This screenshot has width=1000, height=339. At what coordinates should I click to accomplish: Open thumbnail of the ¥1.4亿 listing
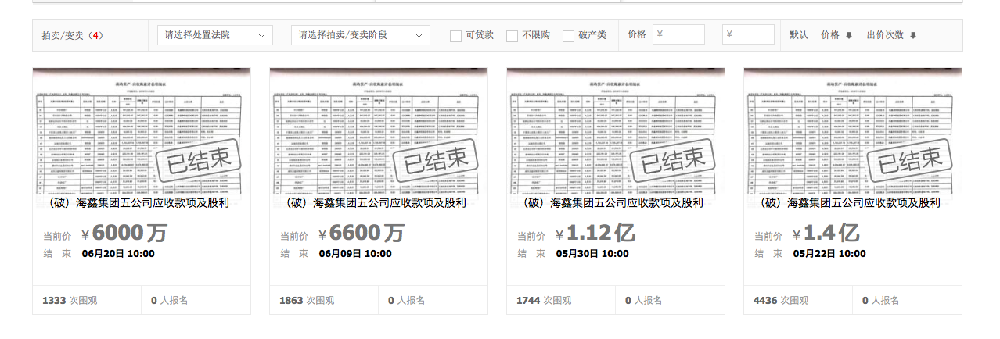tap(853, 130)
